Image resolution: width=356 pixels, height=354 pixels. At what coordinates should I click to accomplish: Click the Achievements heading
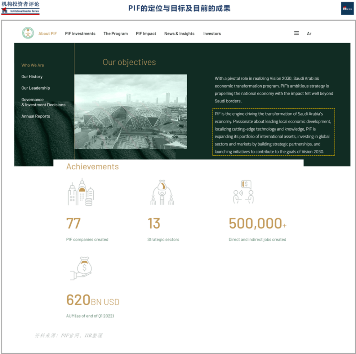(x=93, y=167)
